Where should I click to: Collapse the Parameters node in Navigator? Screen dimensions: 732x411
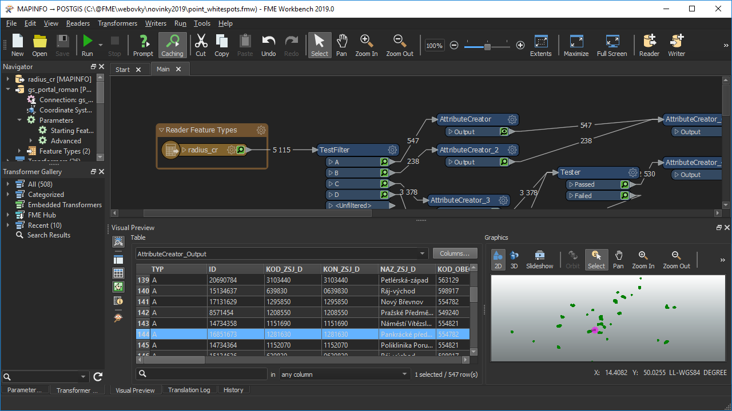click(19, 120)
